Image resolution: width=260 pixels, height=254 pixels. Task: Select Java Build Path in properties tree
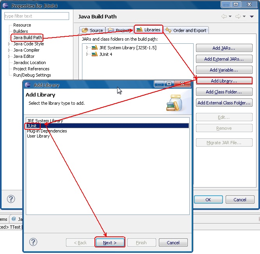(28, 38)
